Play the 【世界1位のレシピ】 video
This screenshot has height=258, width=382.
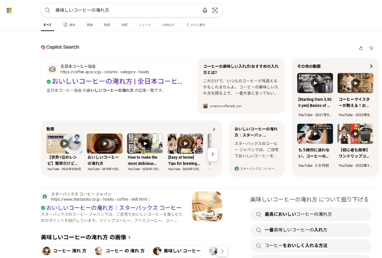point(64,143)
